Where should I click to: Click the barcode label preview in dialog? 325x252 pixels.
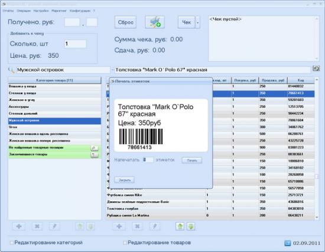(x=161, y=126)
